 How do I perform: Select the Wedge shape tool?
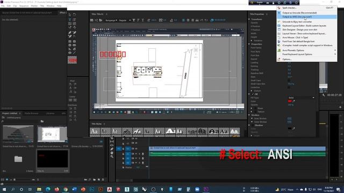(70, 49)
